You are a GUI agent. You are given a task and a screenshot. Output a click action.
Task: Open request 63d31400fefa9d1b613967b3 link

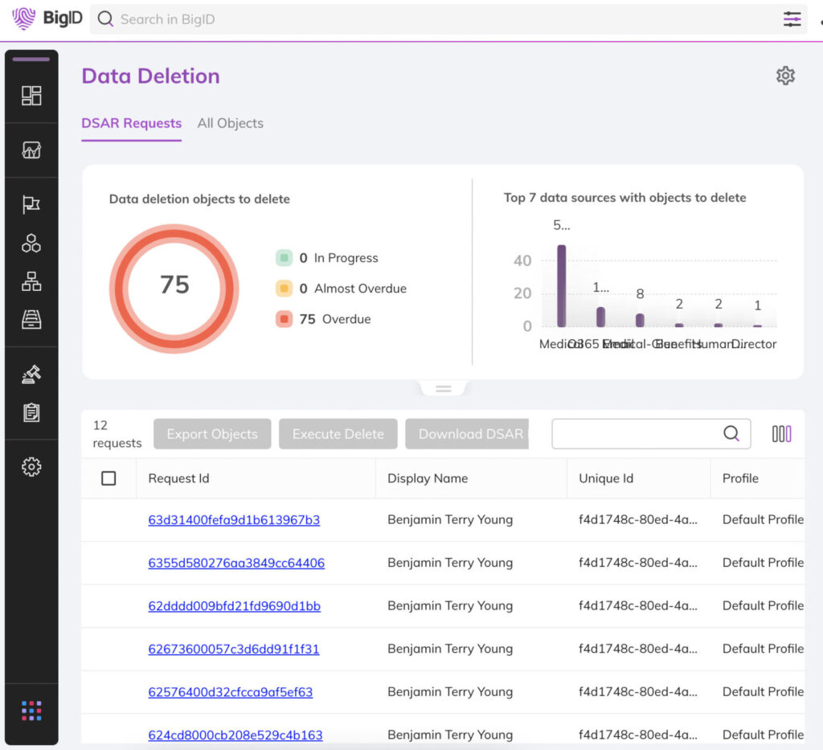tap(234, 520)
